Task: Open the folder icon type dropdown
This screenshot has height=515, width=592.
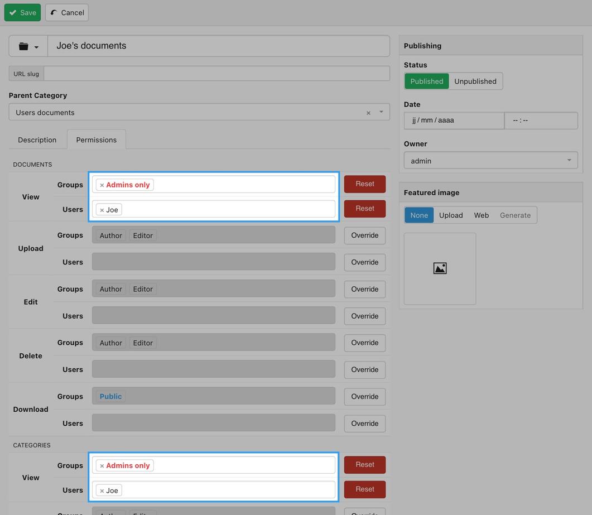Action: pyautogui.click(x=28, y=46)
